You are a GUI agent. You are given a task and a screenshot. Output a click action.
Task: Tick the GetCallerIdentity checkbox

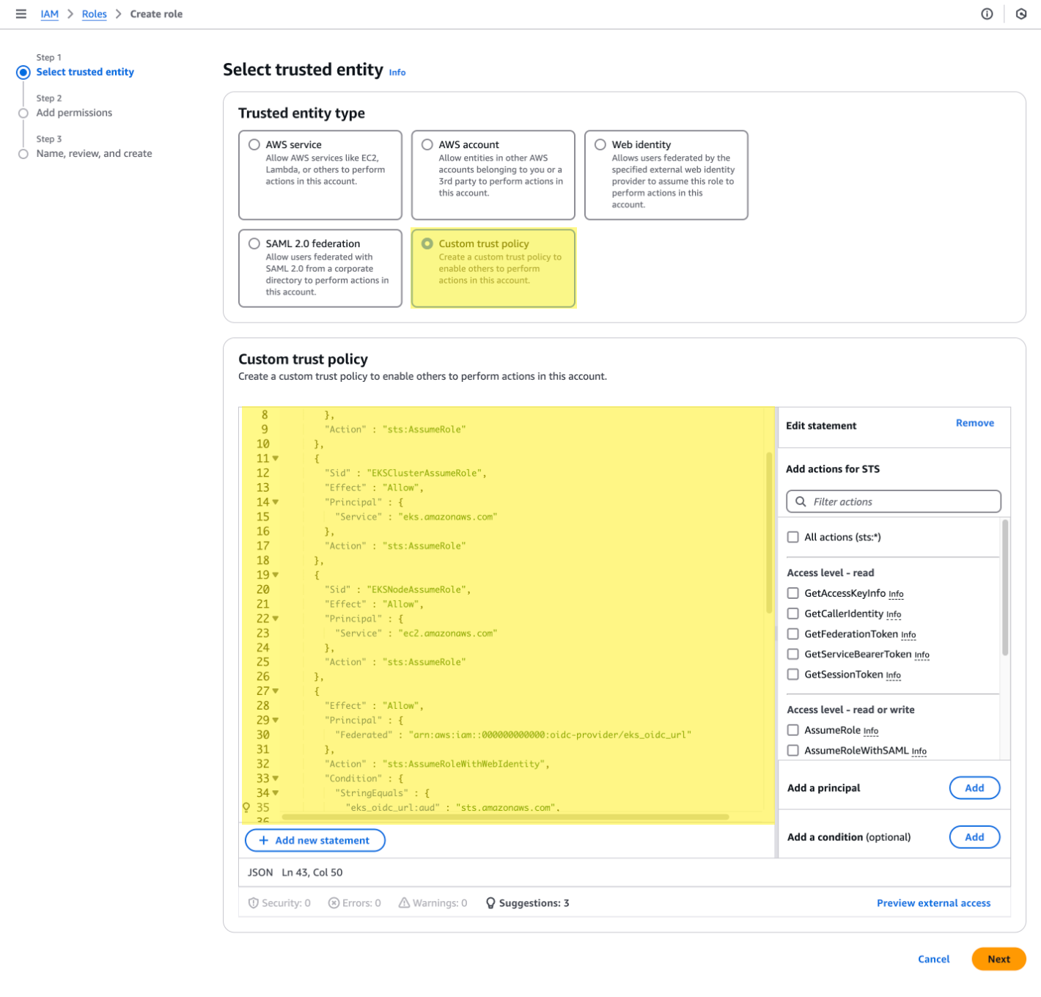[x=792, y=614]
